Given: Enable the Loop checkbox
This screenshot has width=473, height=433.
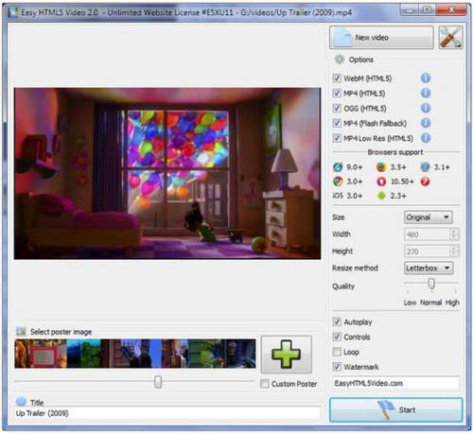Looking at the screenshot, I should pos(337,352).
